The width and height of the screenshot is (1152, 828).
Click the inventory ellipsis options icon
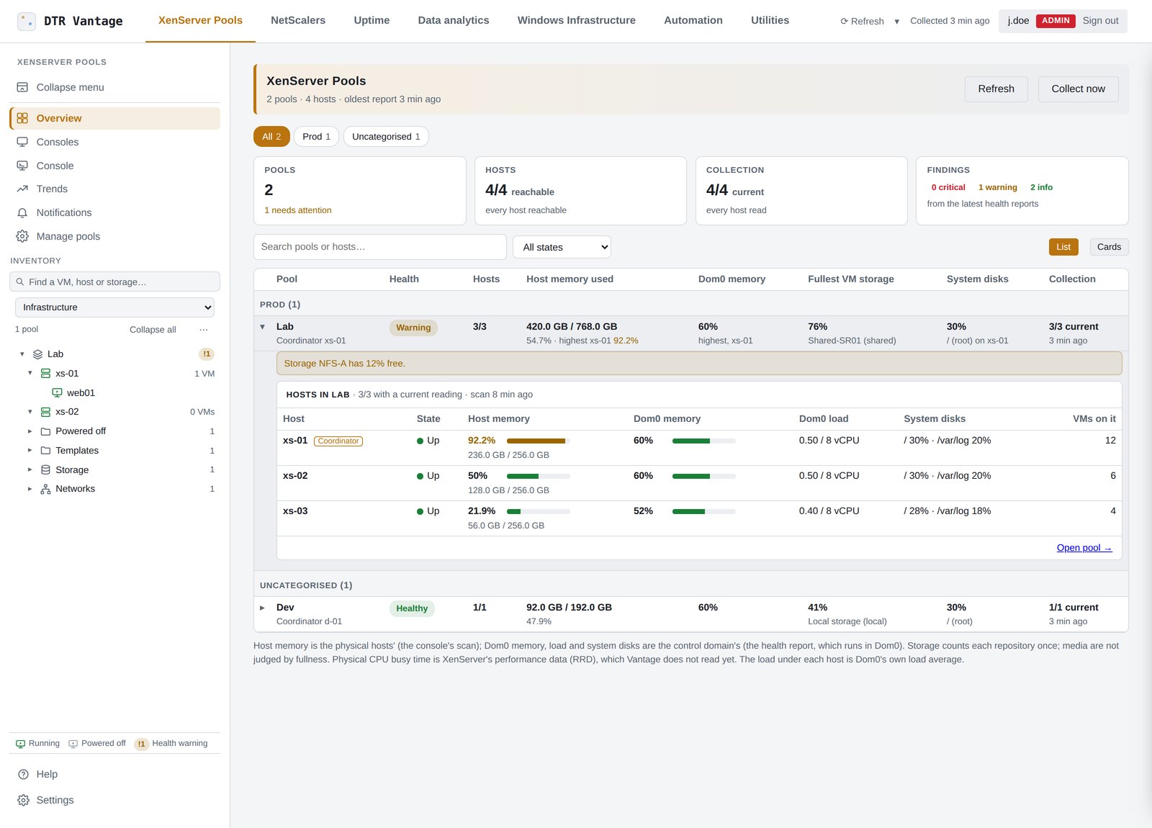pos(204,329)
